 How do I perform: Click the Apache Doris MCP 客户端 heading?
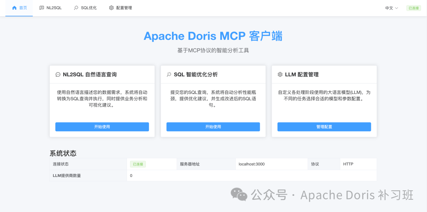(x=213, y=36)
